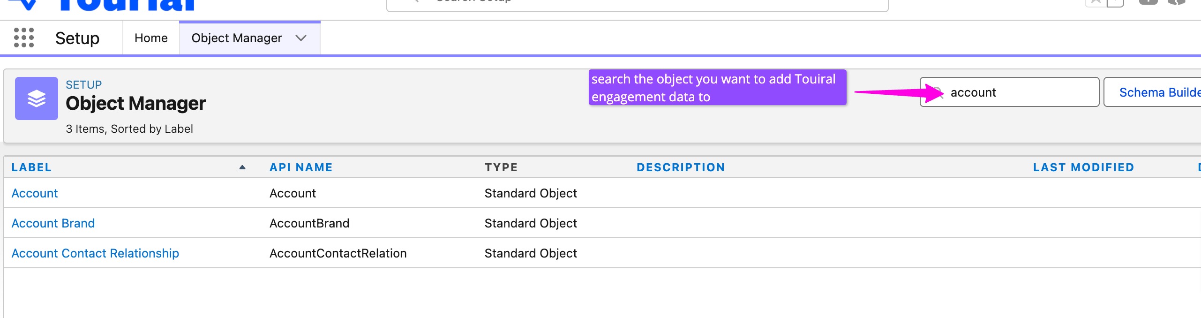
Task: Click the Object Manager layers icon
Action: pos(37,98)
